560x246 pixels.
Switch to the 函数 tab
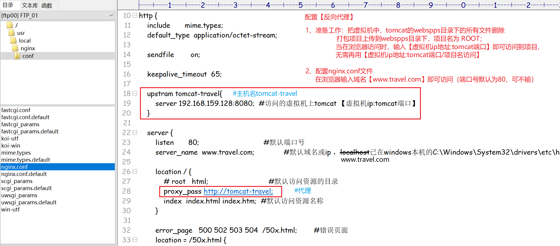[47, 5]
